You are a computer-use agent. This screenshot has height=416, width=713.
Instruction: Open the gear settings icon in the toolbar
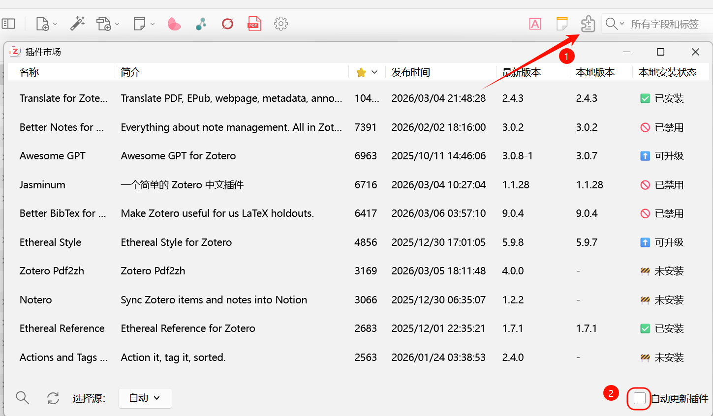click(281, 24)
